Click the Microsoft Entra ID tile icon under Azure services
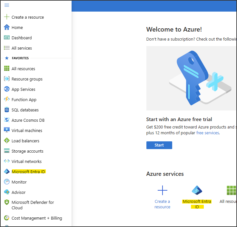Viewport: 237px width, 227px height. coord(197,191)
